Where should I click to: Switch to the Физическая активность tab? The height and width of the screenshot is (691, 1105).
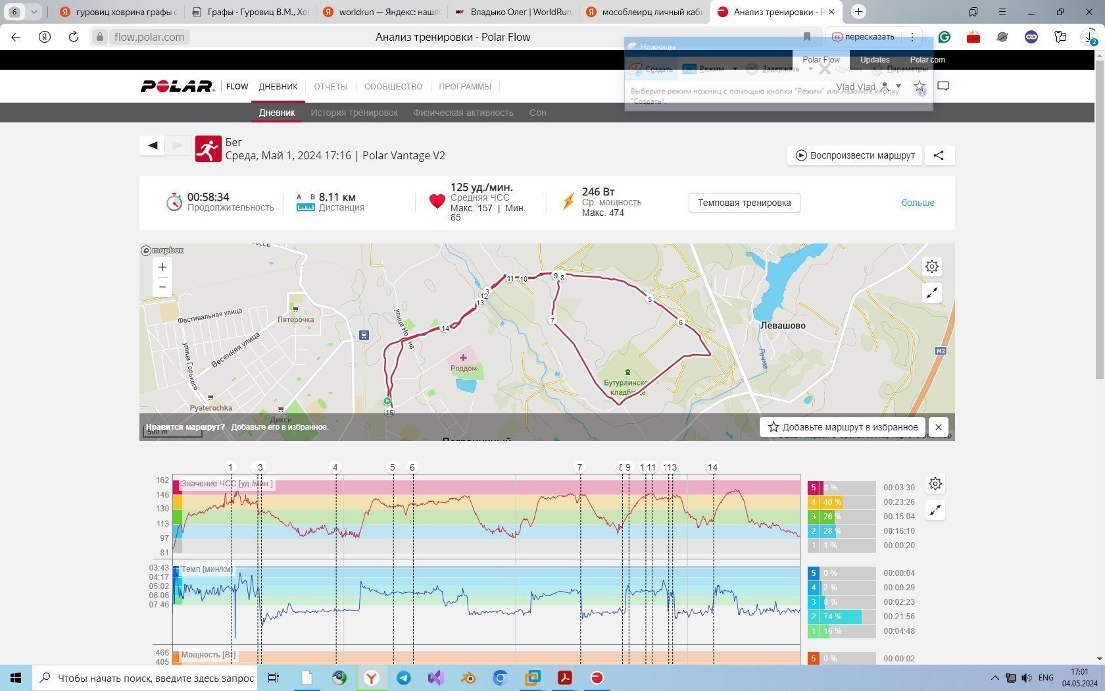463,113
